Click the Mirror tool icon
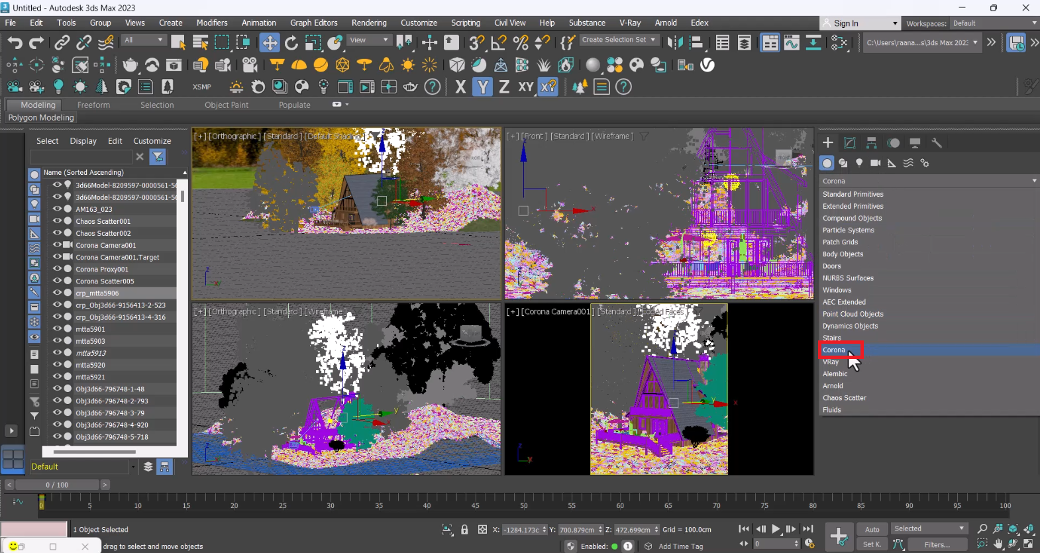 click(x=674, y=43)
